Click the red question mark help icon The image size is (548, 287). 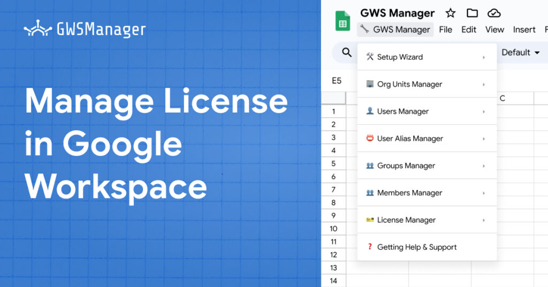click(x=369, y=247)
